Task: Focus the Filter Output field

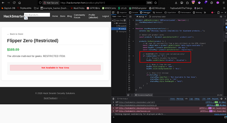Action: tap(143, 99)
